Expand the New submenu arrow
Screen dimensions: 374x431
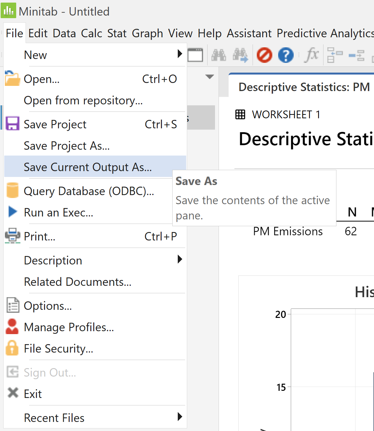click(180, 53)
